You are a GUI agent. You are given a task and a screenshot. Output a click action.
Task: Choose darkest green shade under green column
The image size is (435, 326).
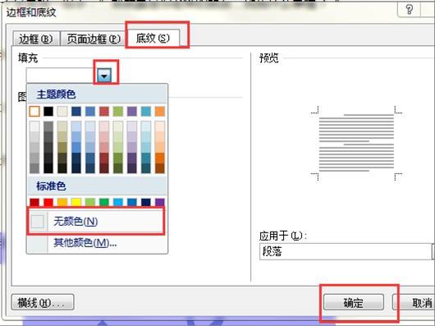[x=118, y=168]
